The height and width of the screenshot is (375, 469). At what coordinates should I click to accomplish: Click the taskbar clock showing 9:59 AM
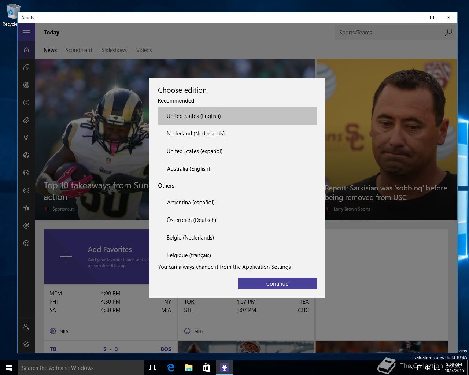click(x=454, y=368)
